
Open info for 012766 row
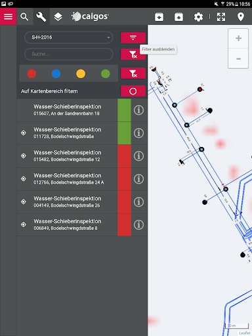coord(138,179)
